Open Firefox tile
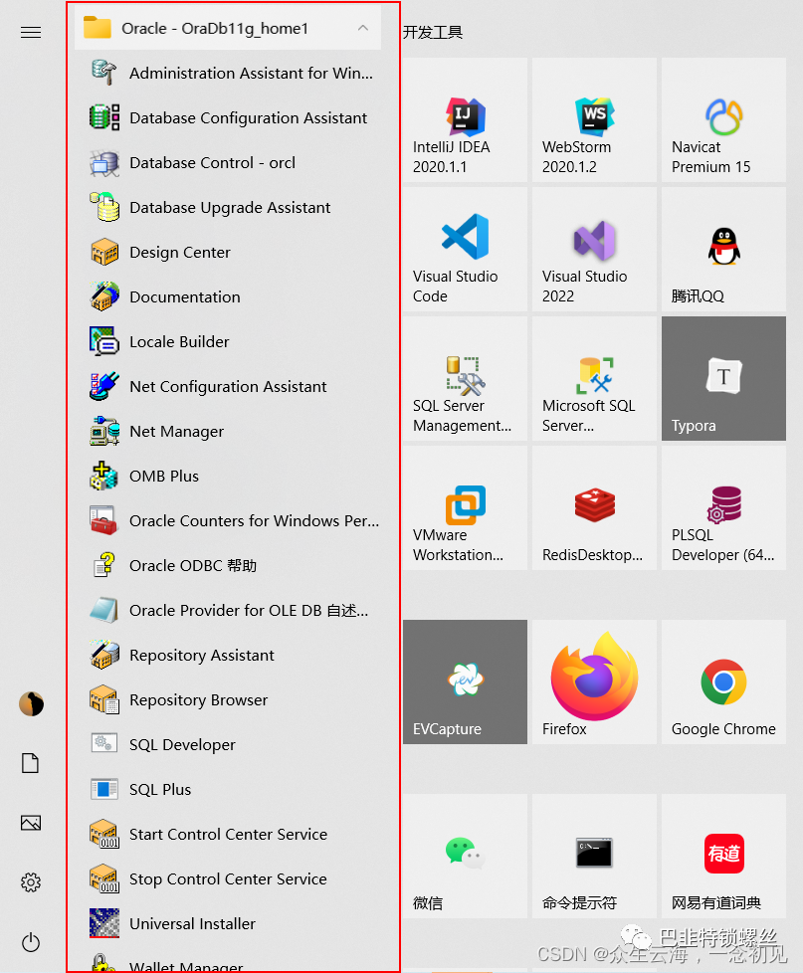 tap(594, 681)
